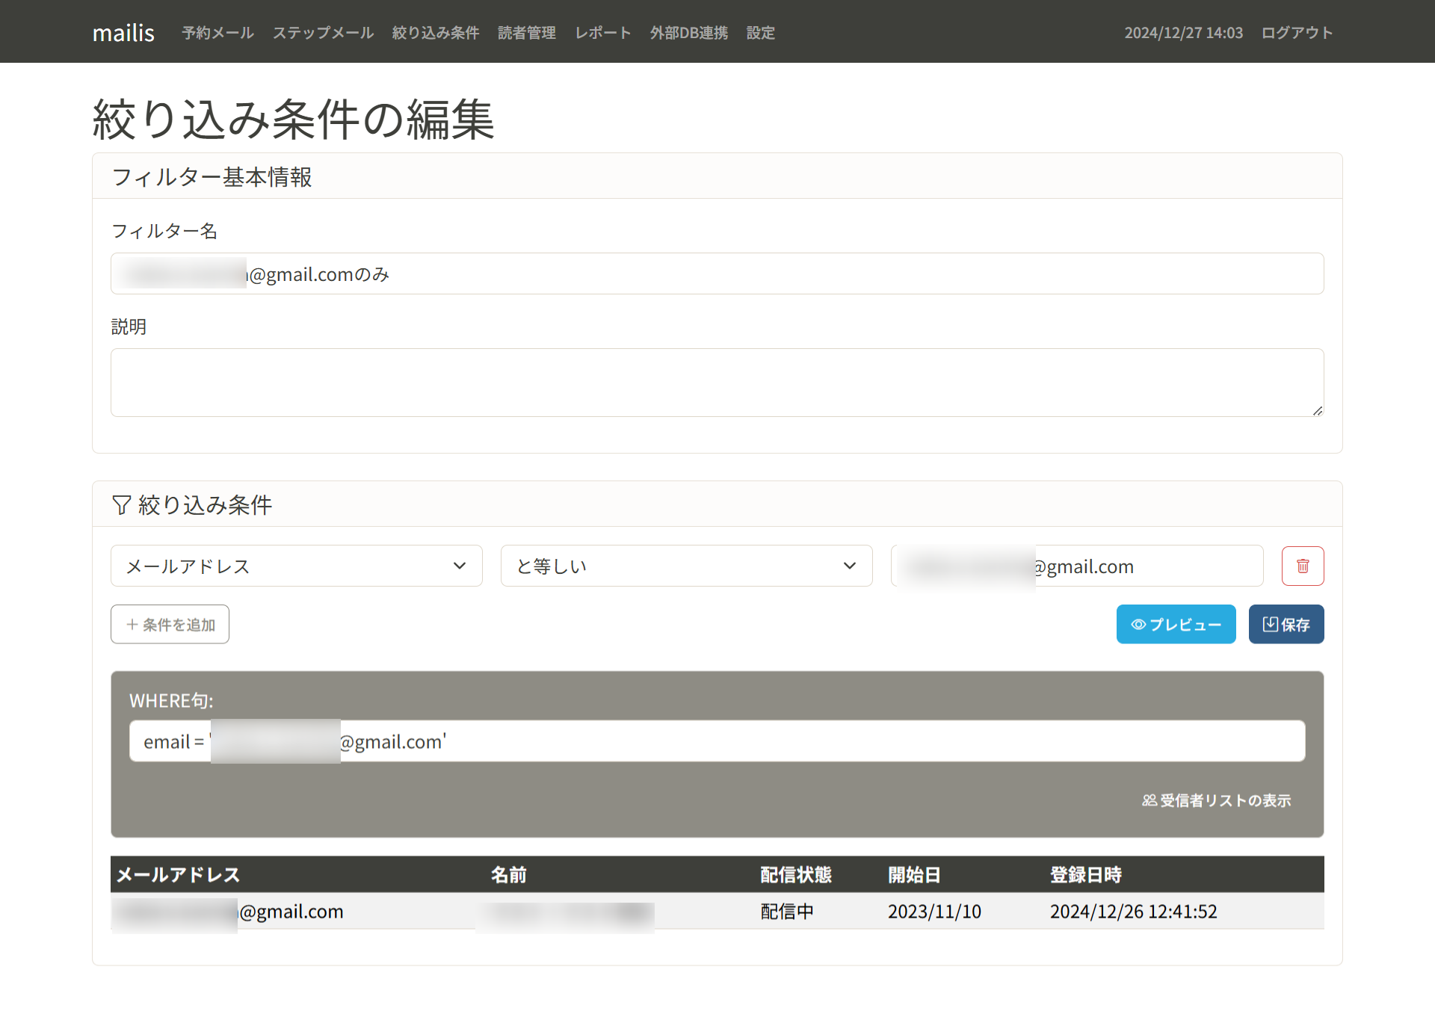Image resolution: width=1435 pixels, height=1020 pixels.
Task: Open レポート navigation item
Action: click(602, 33)
